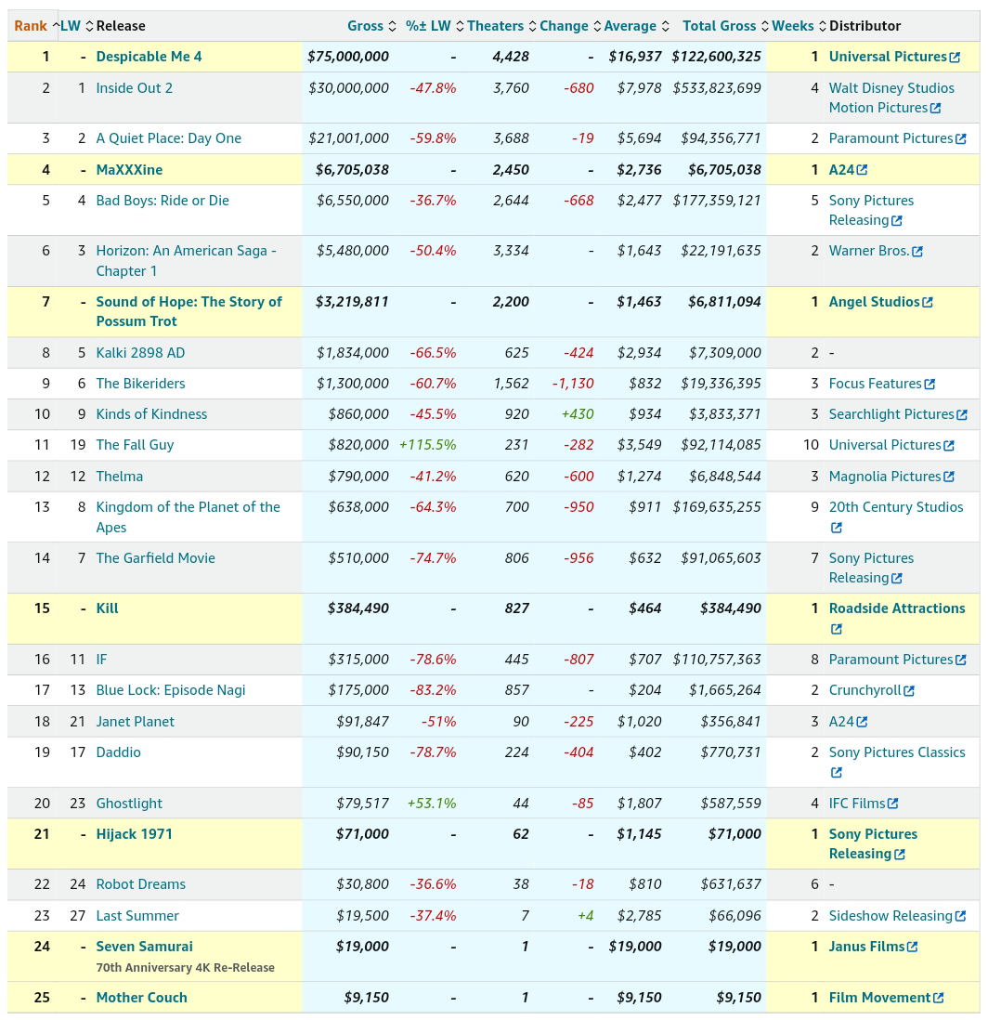Select the +115.5% change value for The Fall Guy
Screen dimensions: 988x1020
point(427,445)
